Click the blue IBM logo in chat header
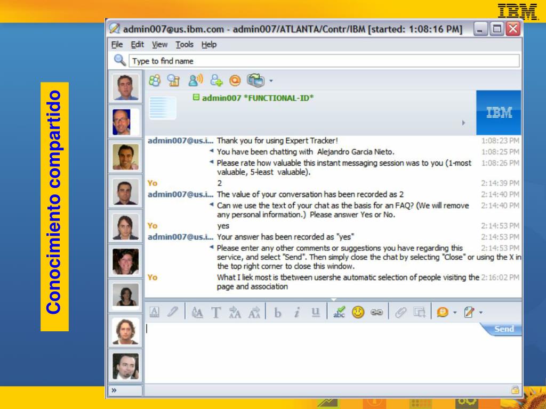The image size is (546, 409). (x=499, y=112)
